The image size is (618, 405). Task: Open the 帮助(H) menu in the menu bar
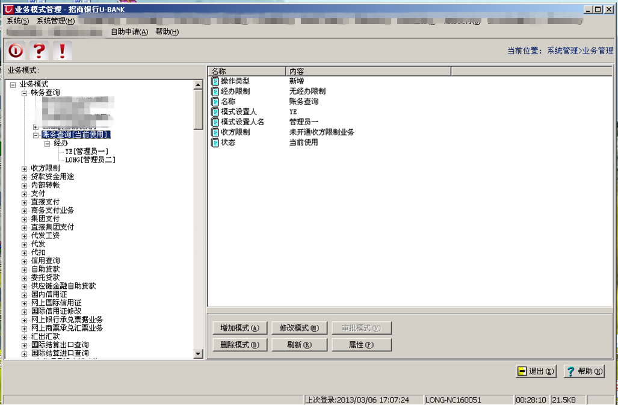coord(167,32)
